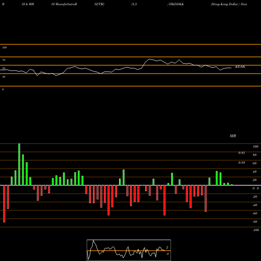Viewport: 261px width, 261px height.
Task: Click the '80' tick on MR axis
Action: (255, 155)
